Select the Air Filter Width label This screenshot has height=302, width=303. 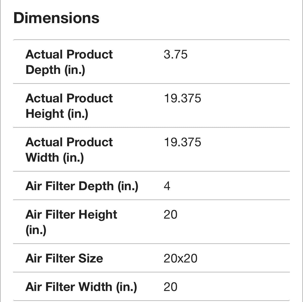[x=81, y=287]
